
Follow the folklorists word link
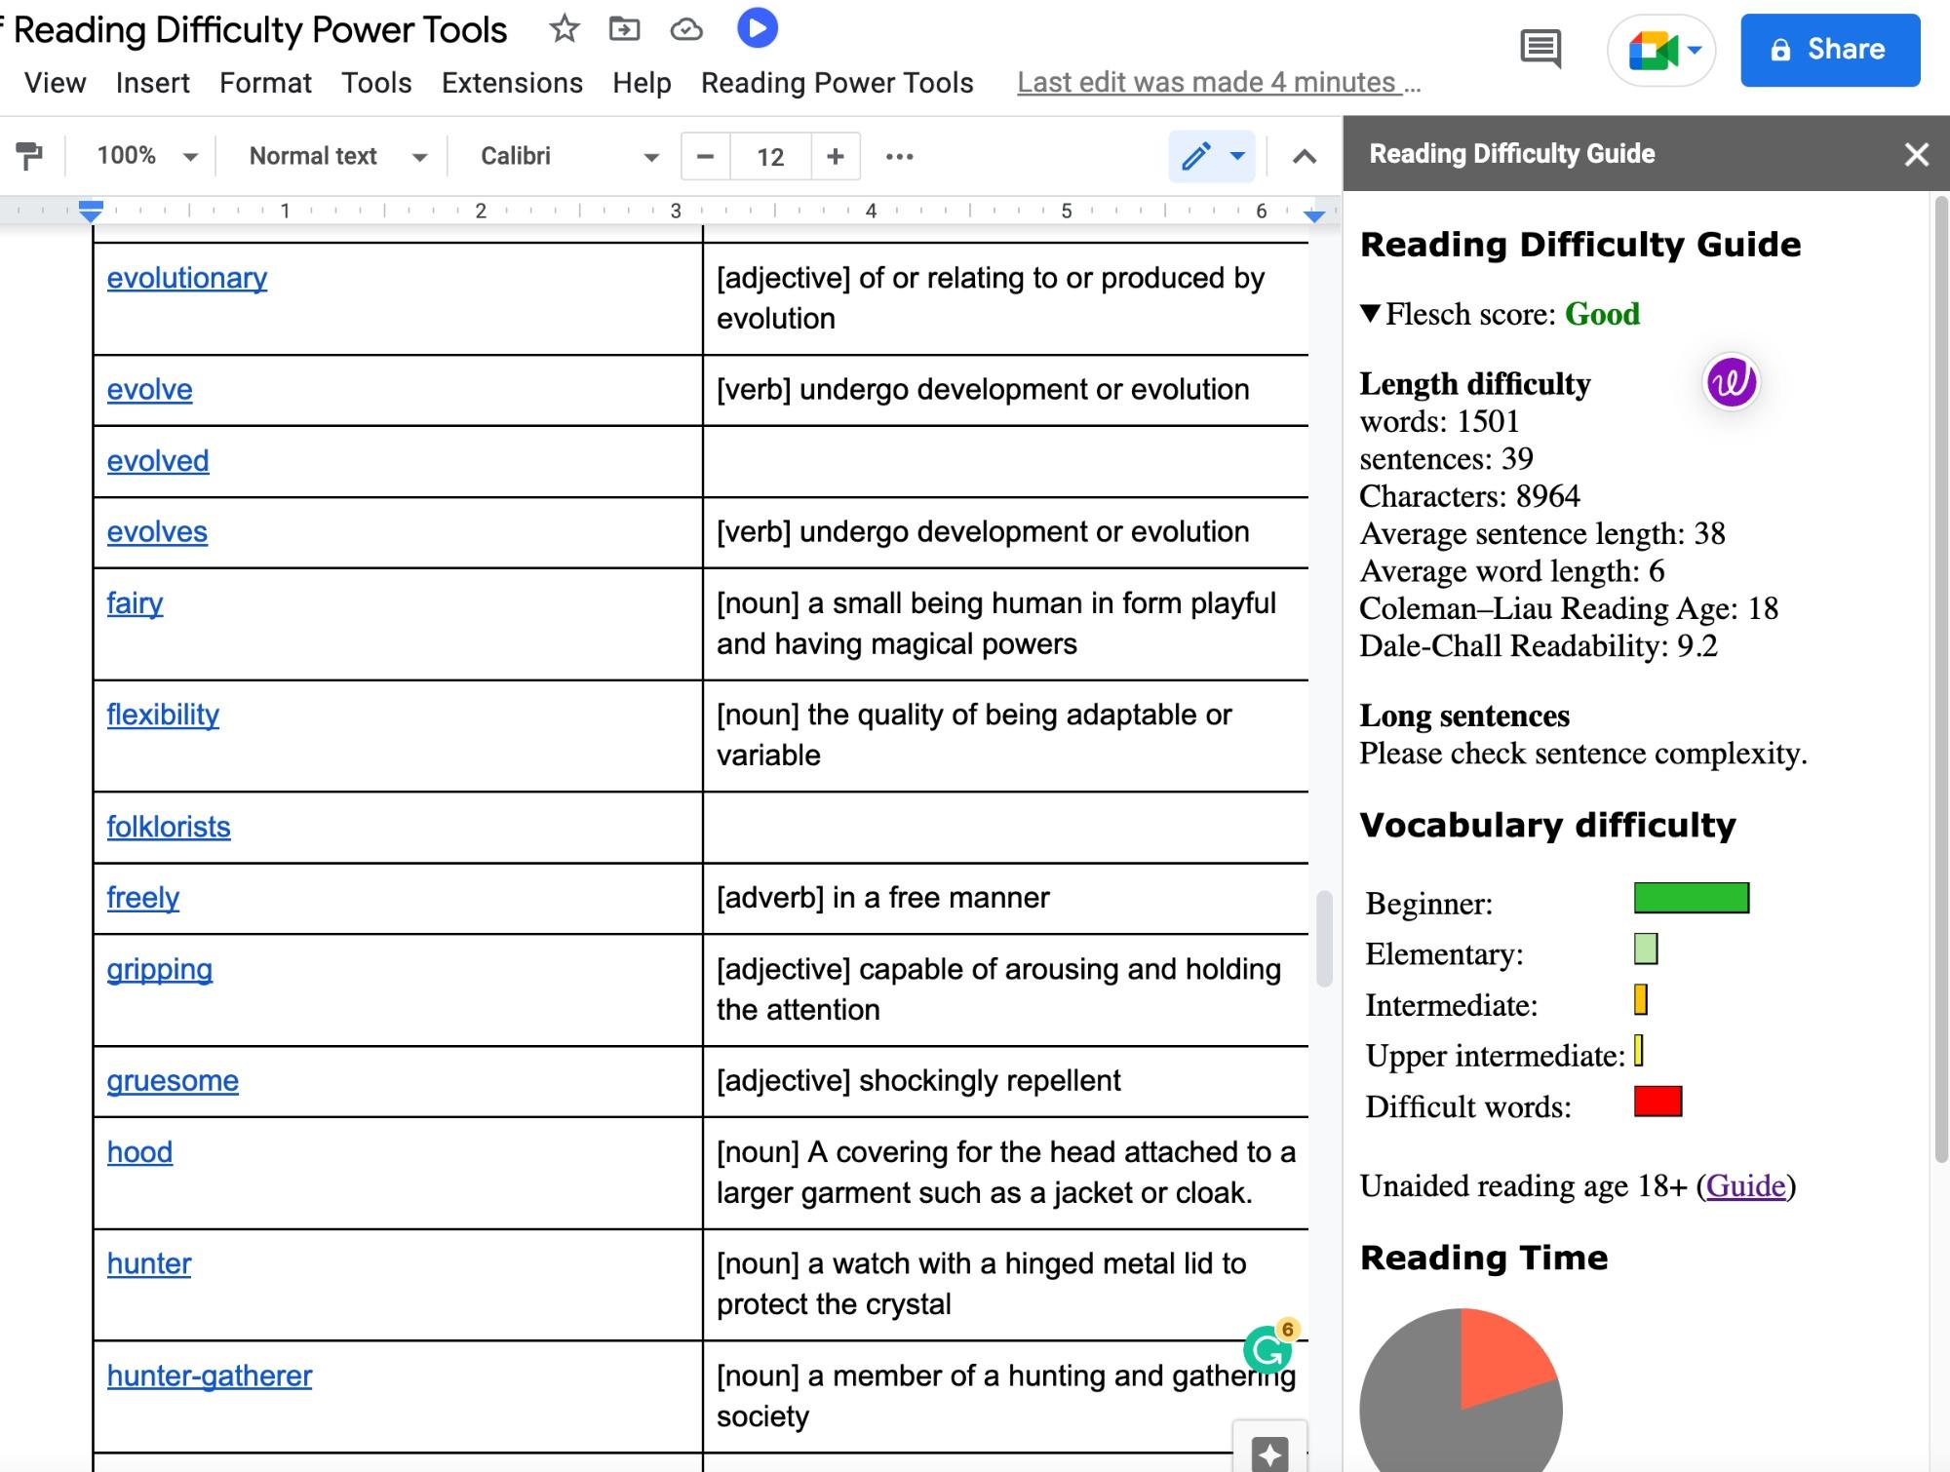(x=169, y=827)
